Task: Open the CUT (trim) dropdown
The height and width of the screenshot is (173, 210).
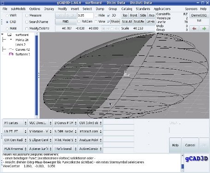Action: [x=90, y=123]
